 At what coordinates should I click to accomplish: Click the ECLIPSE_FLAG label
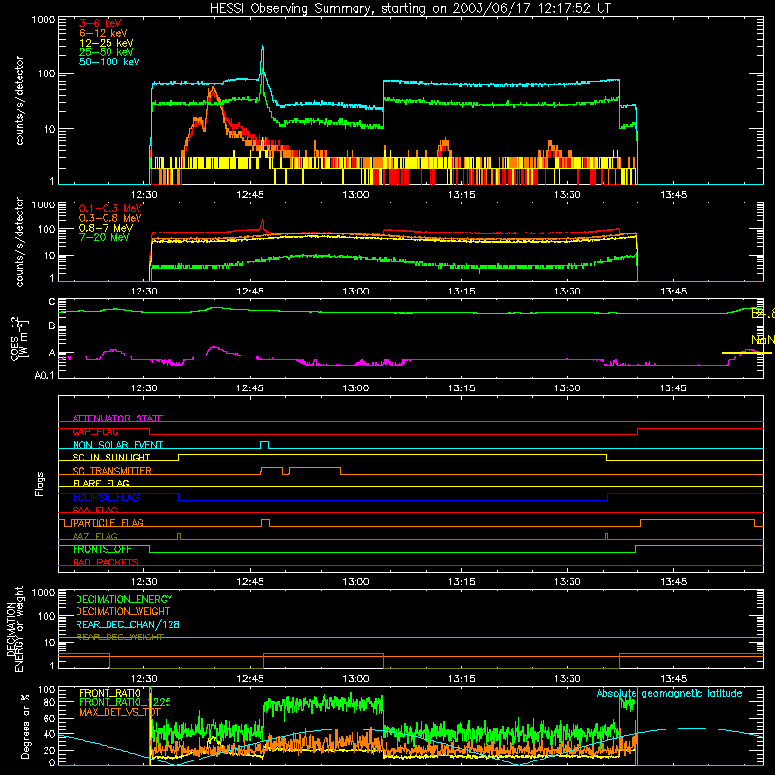106,497
